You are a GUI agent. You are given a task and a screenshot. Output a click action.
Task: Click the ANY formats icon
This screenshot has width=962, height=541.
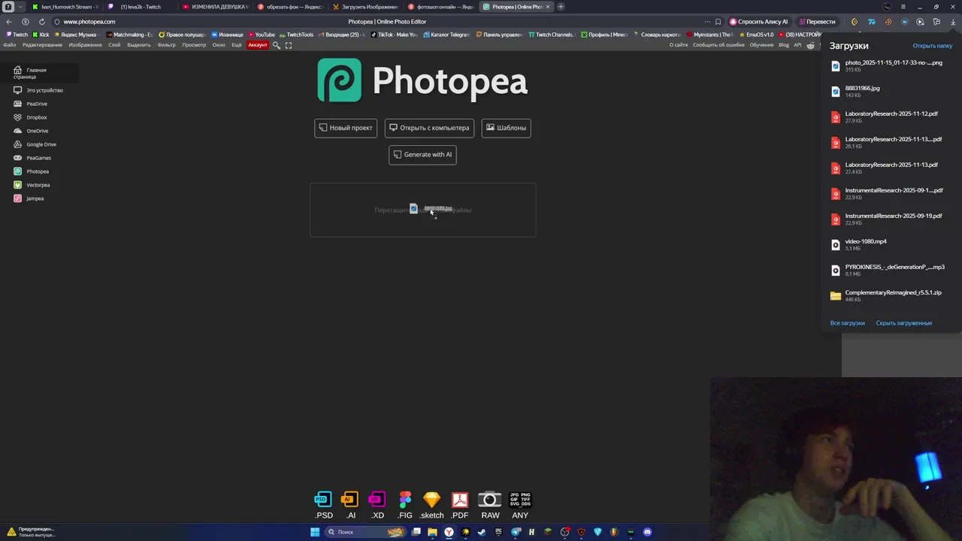(x=520, y=505)
